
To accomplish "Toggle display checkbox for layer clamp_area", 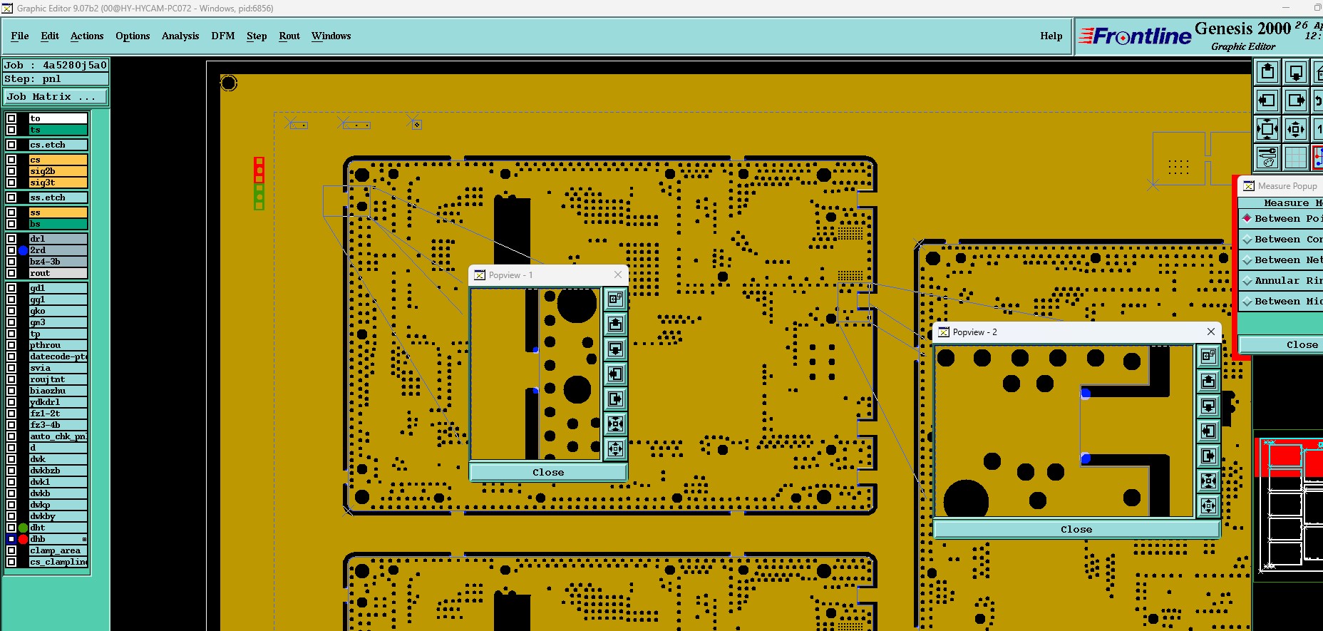I will pos(11,550).
